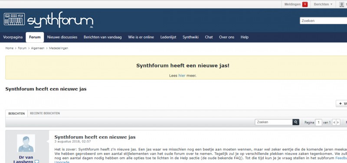Open the Berichten dropdown in top bar
Viewport: 347px width, 163px height.
pos(323,4)
